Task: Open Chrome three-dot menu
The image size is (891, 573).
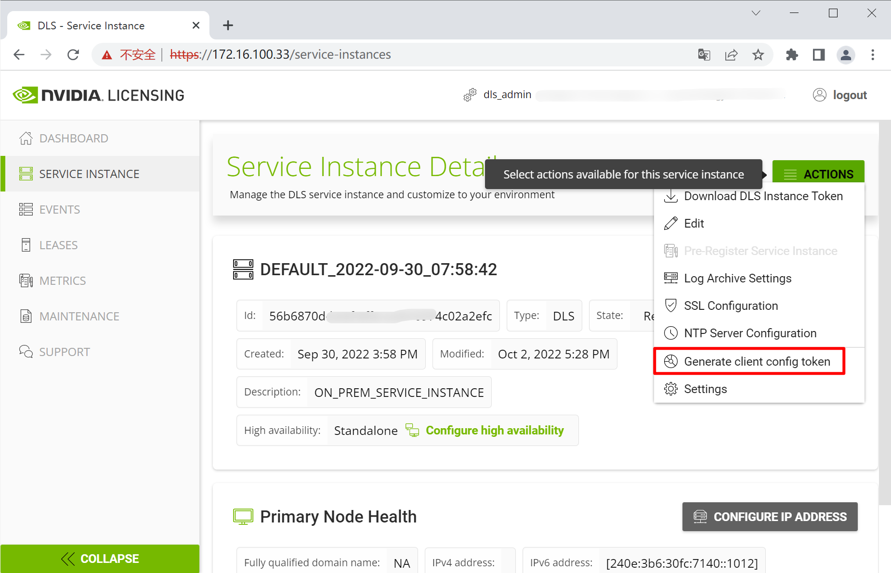Action: pyautogui.click(x=873, y=55)
